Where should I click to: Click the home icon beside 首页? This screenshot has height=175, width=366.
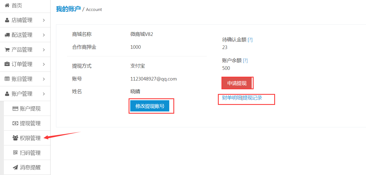click(7, 5)
